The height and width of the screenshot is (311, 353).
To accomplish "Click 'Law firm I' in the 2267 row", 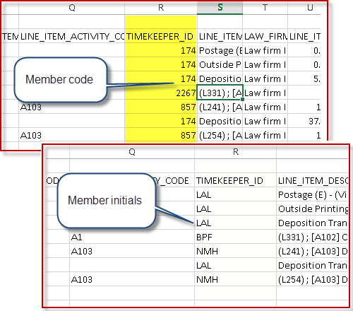I will click(x=265, y=93).
